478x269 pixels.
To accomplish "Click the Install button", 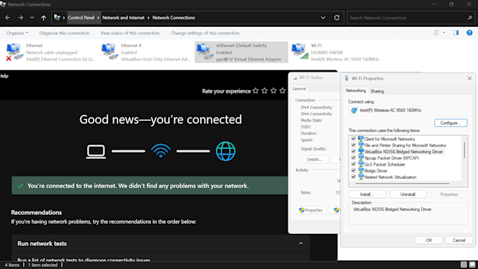I will (x=367, y=195).
